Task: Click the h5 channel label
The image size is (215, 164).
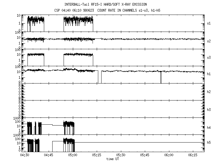Action: point(209,142)
